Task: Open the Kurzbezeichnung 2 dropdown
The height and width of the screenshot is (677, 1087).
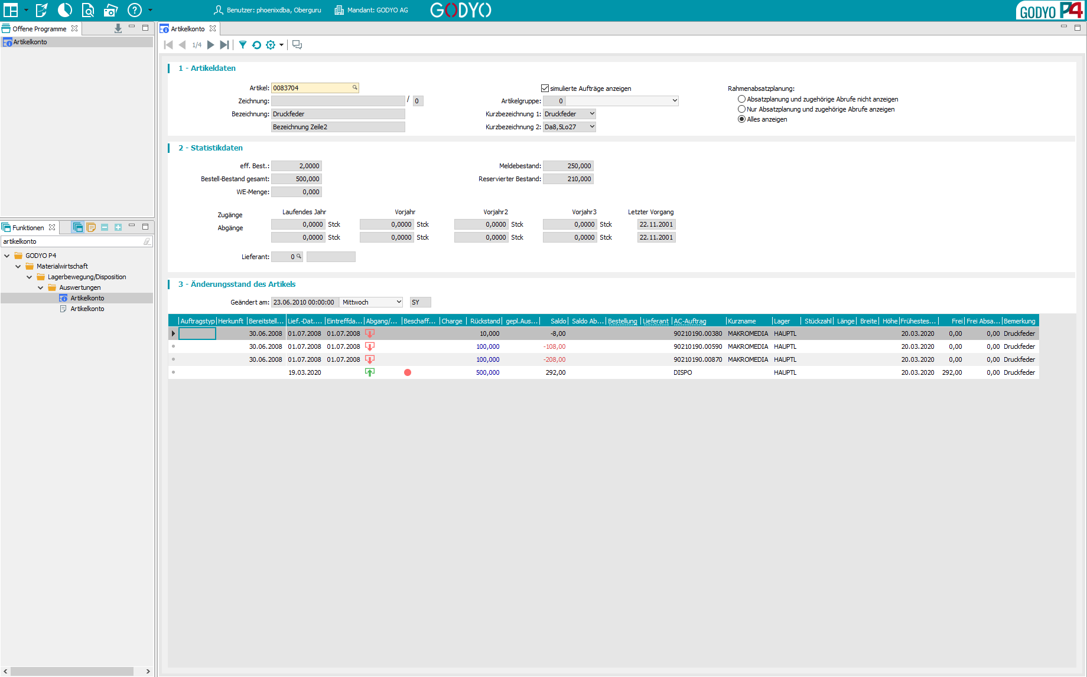Action: click(x=592, y=127)
